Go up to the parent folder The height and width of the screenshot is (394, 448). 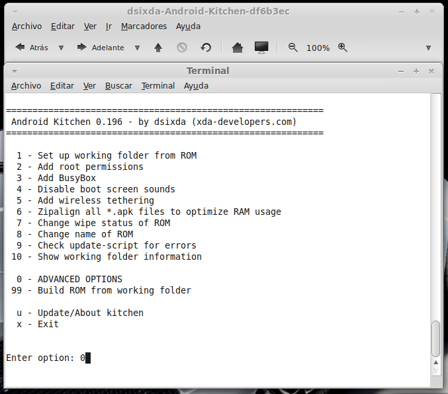click(158, 48)
